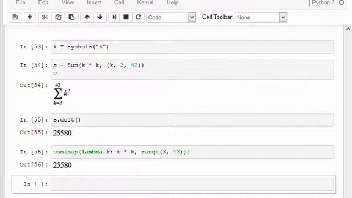The width and height of the screenshot is (352, 198).
Task: Click the In [53] prompt label
Action: [x=34, y=47]
